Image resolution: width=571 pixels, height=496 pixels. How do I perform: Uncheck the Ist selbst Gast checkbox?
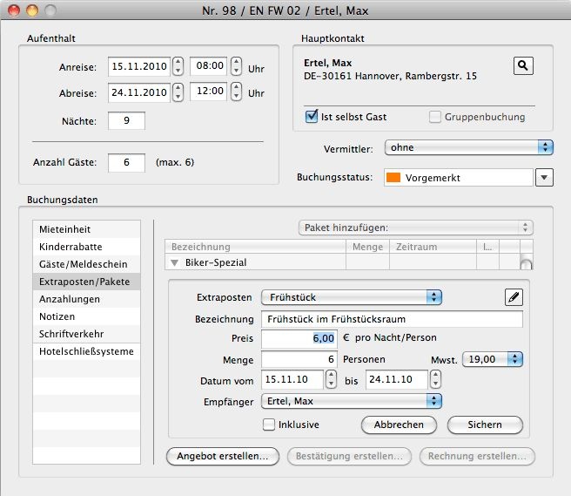[x=312, y=117]
